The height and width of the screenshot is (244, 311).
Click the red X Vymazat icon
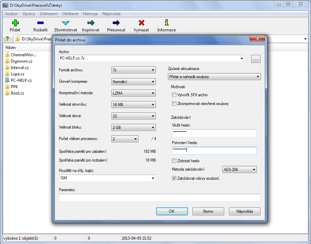click(141, 23)
